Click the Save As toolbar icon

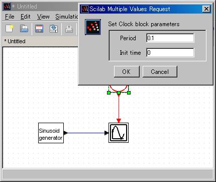tap(54, 29)
